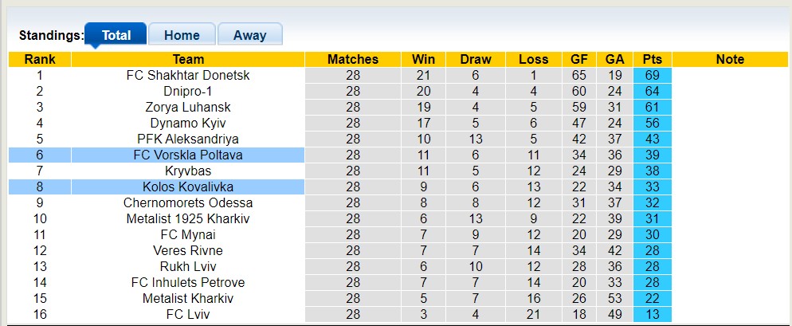This screenshot has height=326, width=792.
Task: Click the Pts column header
Action: (x=652, y=59)
